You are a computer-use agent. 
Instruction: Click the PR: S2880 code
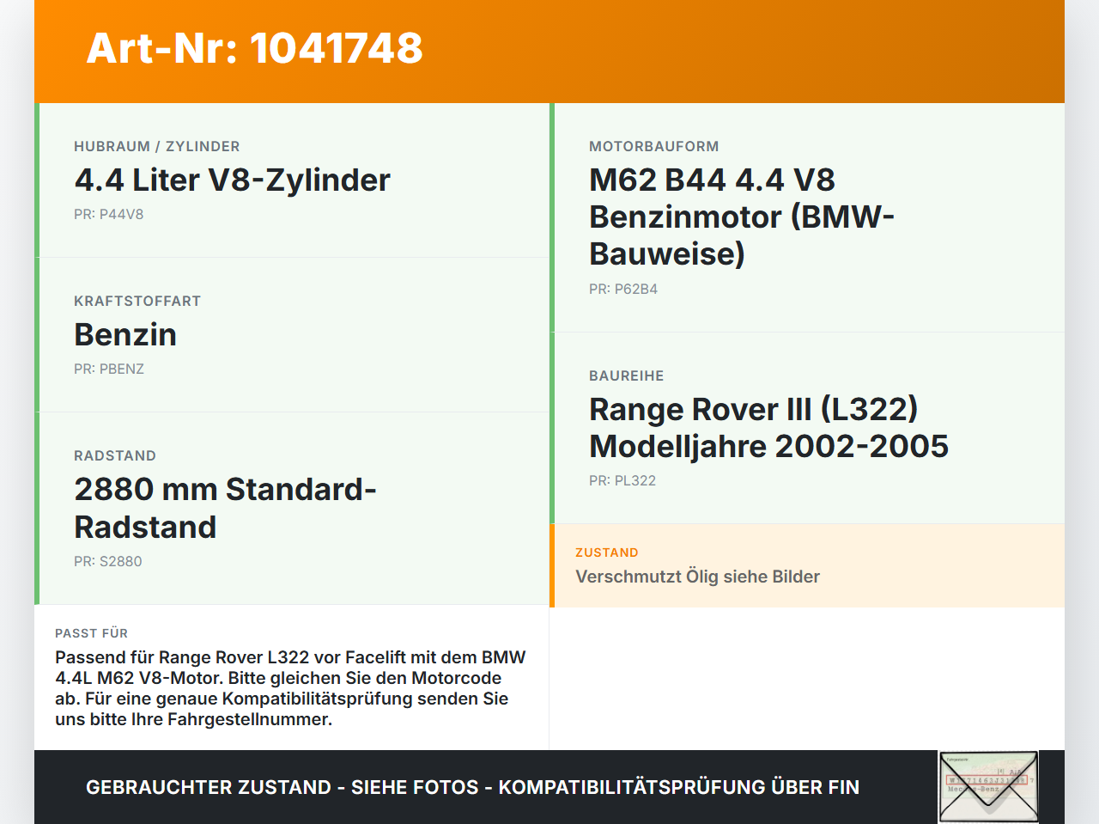(x=108, y=561)
